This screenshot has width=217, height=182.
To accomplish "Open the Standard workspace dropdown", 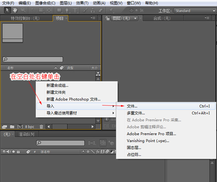I will pyautogui.click(x=195, y=10).
